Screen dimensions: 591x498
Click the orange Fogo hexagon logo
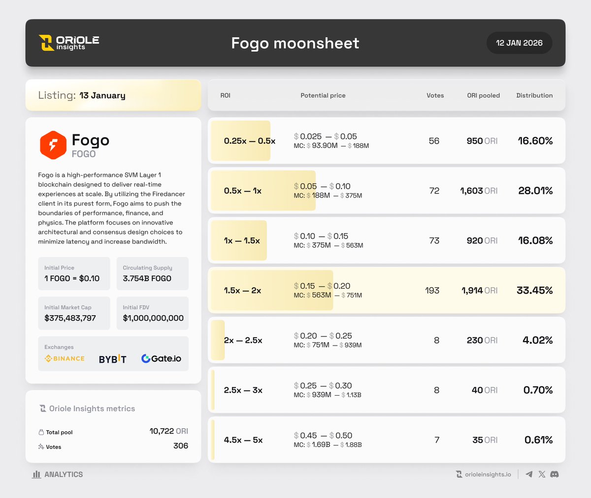(x=53, y=145)
